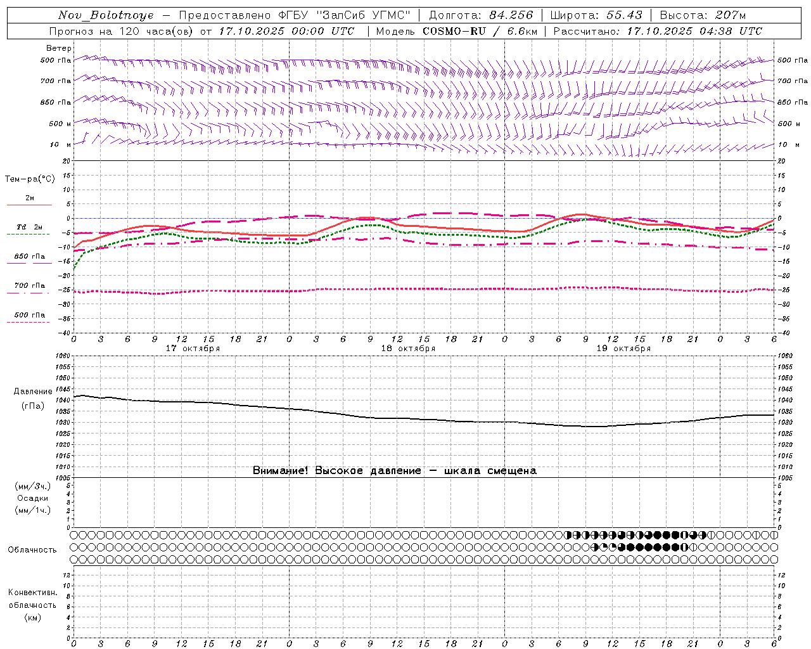Click the Давление pressure panel label
The height and width of the screenshot is (649, 811).
(33, 392)
